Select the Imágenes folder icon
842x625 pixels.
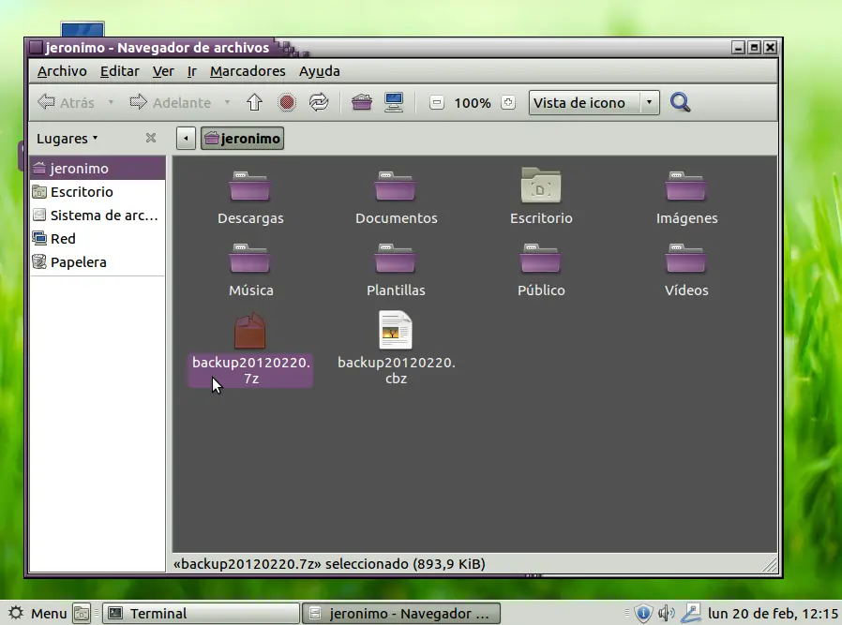(x=686, y=186)
